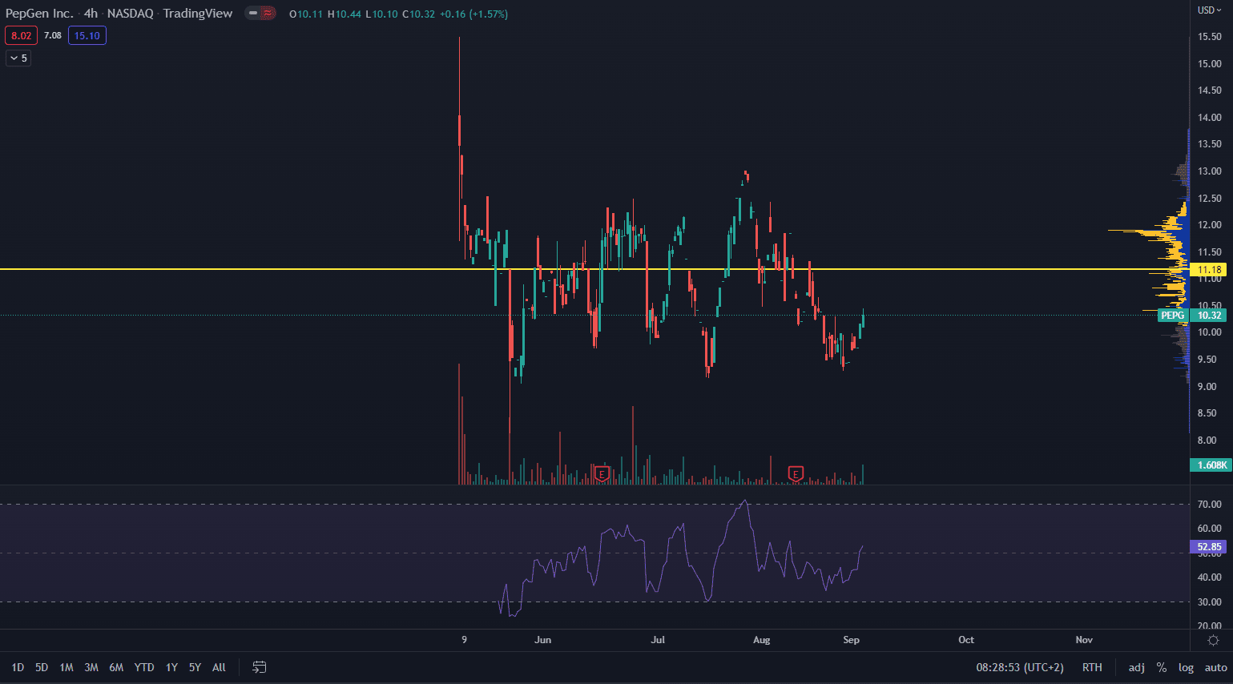Select the All date range
The height and width of the screenshot is (684, 1233).
(x=219, y=667)
